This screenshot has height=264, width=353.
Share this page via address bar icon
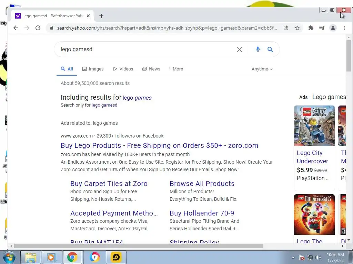[x=286, y=28]
